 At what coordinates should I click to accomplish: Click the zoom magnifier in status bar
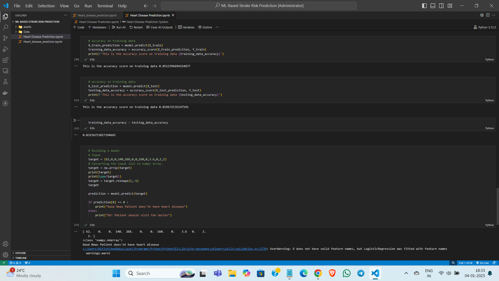[x=453, y=263]
